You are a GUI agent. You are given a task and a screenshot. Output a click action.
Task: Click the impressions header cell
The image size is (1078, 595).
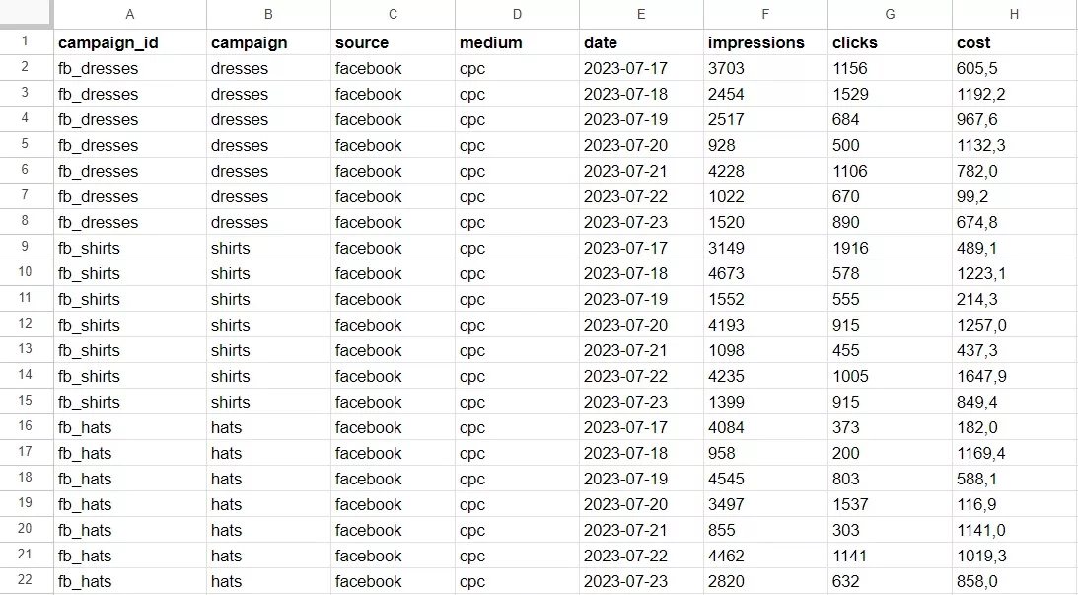pos(765,42)
